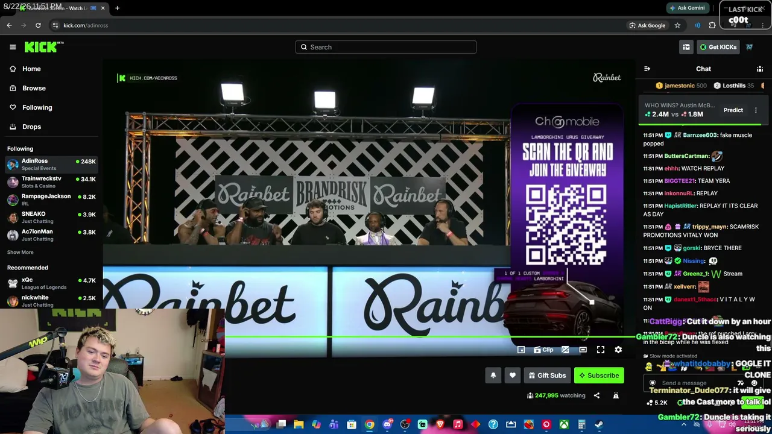Image resolution: width=772 pixels, height=434 pixels.
Task: Open OBS Studio from the taskbar
Action: pyautogui.click(x=405, y=424)
